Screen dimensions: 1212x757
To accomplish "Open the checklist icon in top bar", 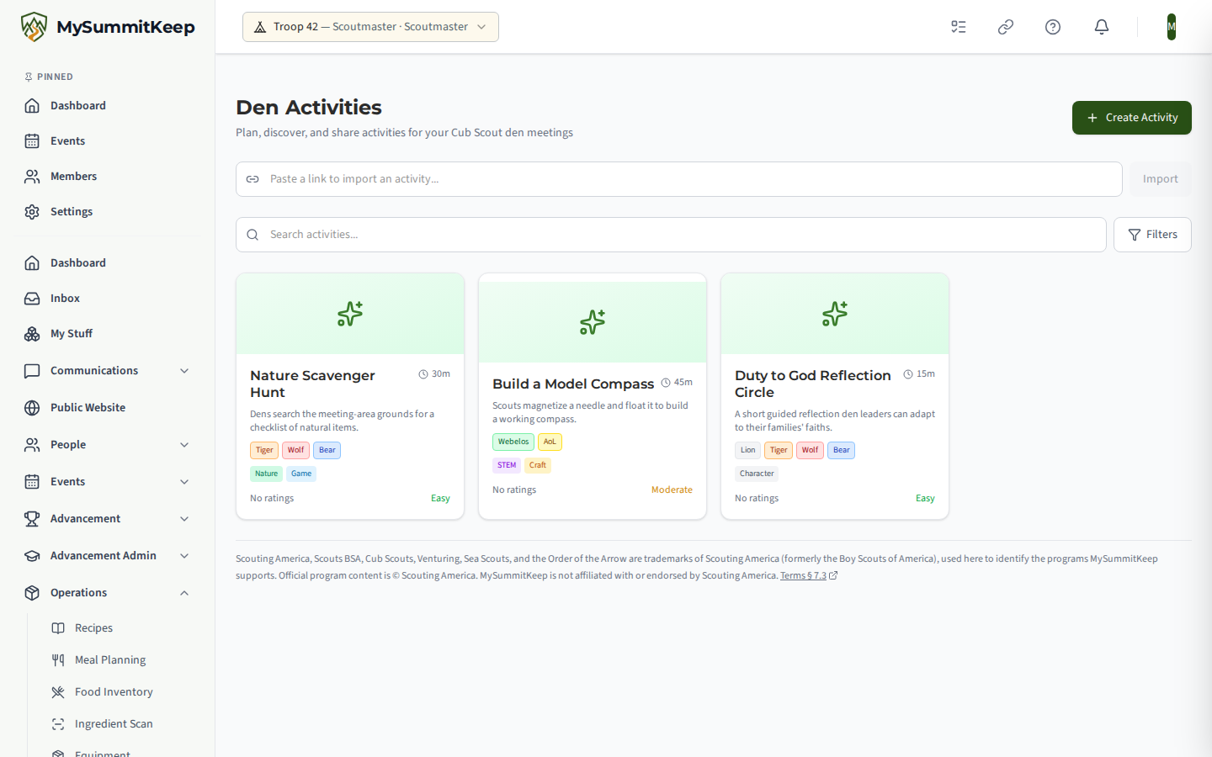I will [x=959, y=27].
